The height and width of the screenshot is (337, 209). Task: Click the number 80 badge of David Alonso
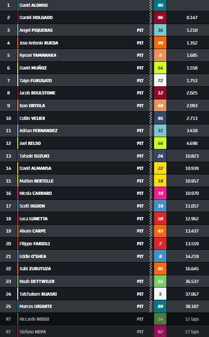pyautogui.click(x=160, y=5)
